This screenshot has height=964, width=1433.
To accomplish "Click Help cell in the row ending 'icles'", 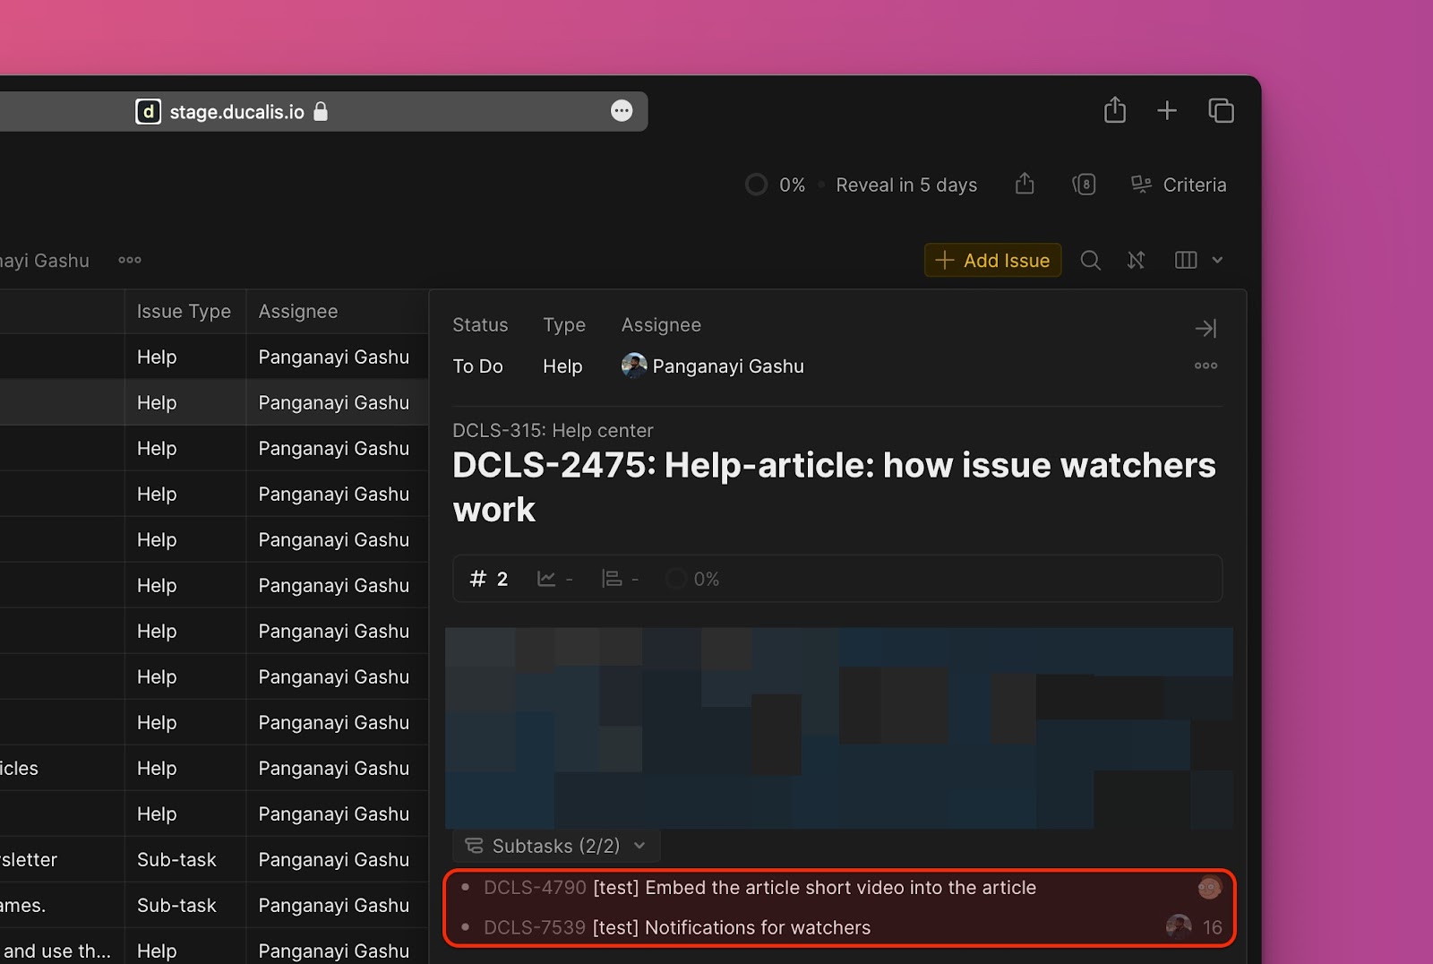I will click(x=184, y=768).
